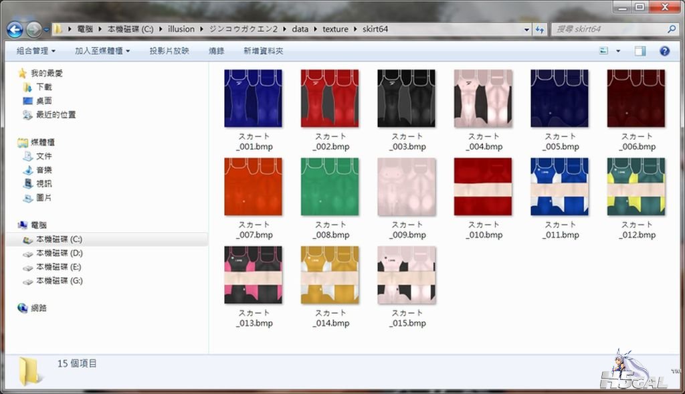
Task: Click the refresh button beside address bar
Action: (539, 29)
